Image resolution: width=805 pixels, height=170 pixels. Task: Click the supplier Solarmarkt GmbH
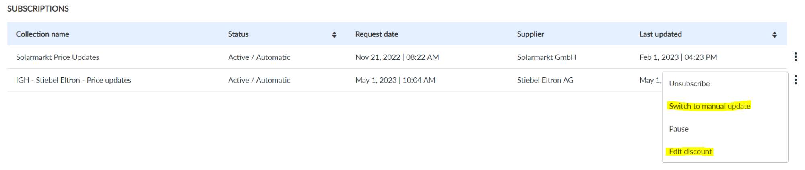pos(547,57)
